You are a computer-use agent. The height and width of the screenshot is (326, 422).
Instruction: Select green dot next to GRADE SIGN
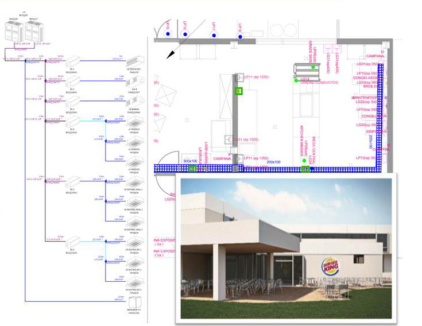click(313, 68)
